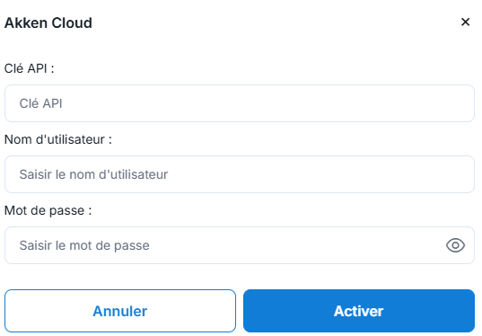Activate the Akken Cloud integration
The height and width of the screenshot is (336, 482).
(359, 311)
